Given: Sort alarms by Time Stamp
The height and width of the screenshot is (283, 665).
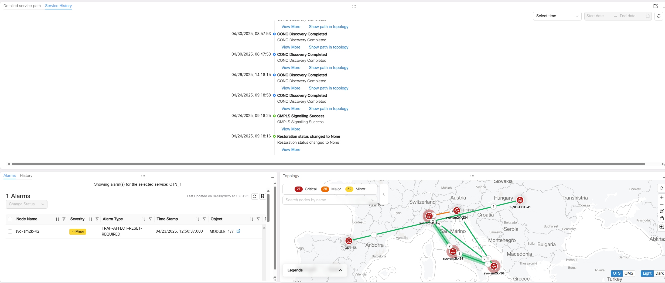Looking at the screenshot, I should 198,219.
